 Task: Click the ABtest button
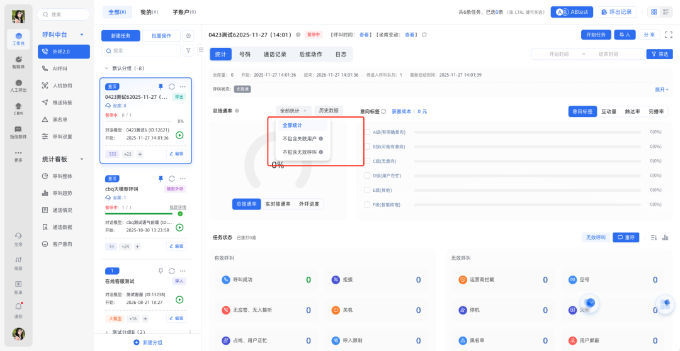572,12
